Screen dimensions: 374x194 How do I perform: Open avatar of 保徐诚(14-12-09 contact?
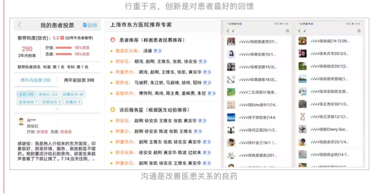point(302,41)
